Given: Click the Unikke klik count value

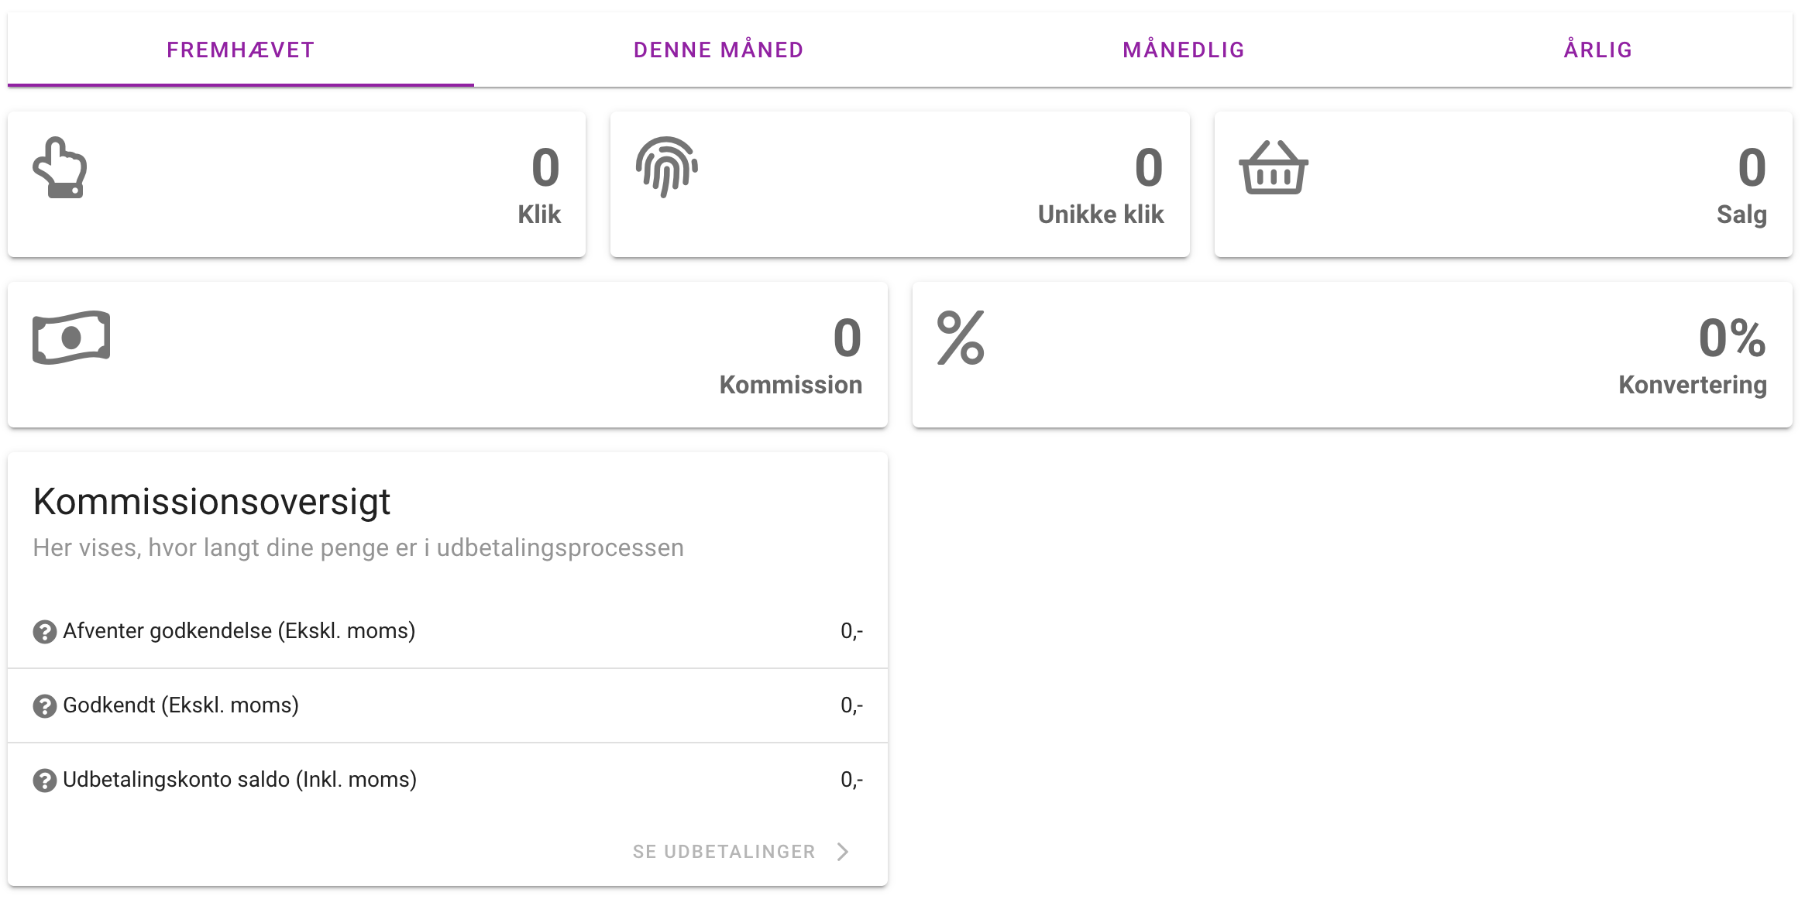Looking at the screenshot, I should [1149, 168].
